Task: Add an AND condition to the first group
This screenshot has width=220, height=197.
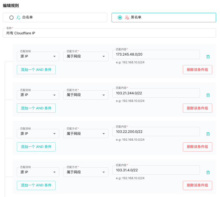Action: (36, 69)
